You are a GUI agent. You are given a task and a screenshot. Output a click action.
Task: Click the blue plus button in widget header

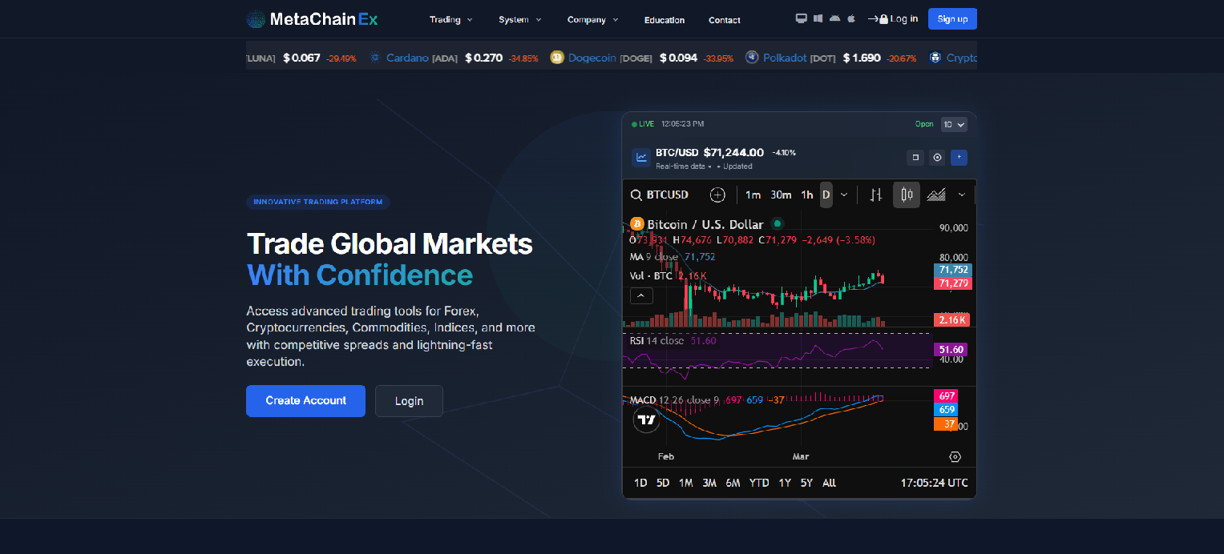coord(959,158)
